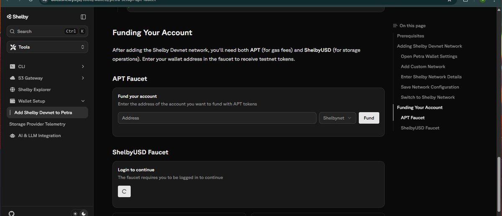Click the magnifier icon in the search box

pyautogui.click(x=13, y=31)
